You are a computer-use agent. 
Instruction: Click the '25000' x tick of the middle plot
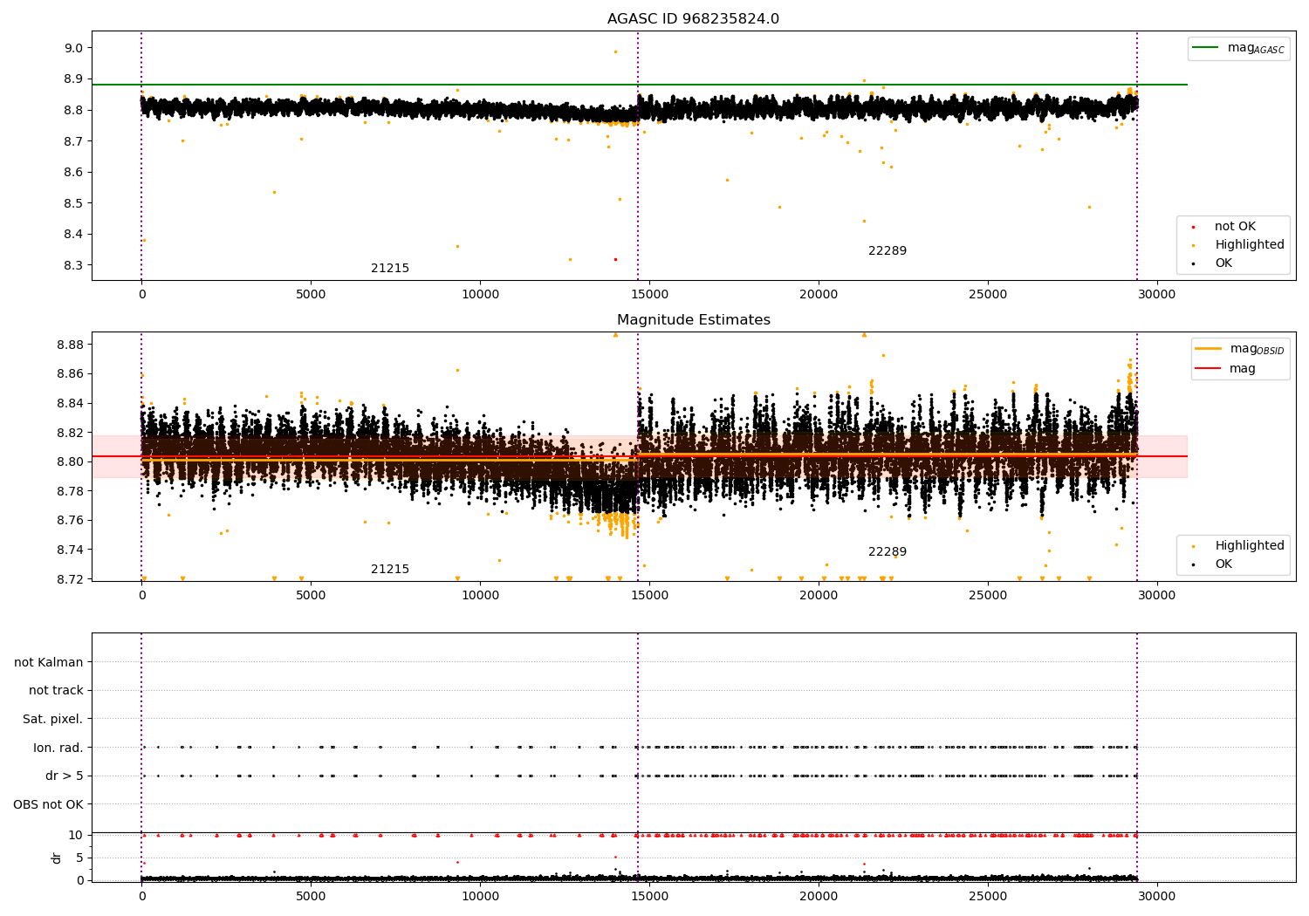988,596
